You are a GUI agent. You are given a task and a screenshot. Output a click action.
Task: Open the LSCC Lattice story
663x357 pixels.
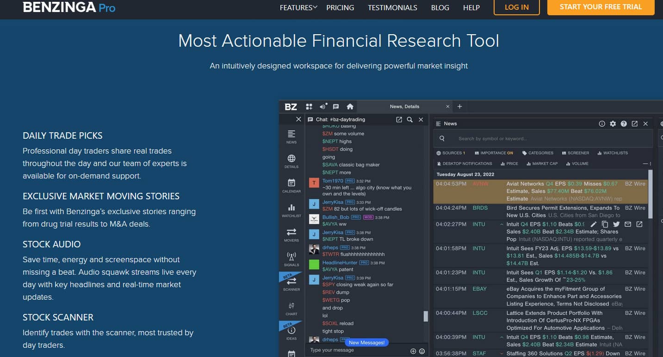540,320
